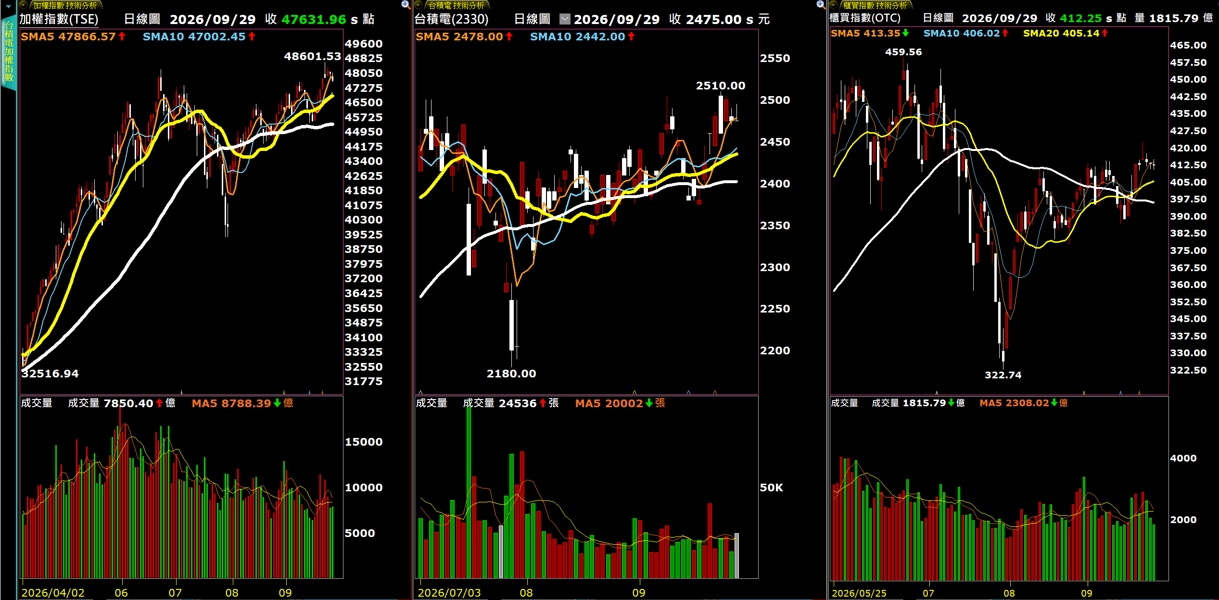
Task: Click 日線圖 label in the 台積電 chart
Action: 532,19
